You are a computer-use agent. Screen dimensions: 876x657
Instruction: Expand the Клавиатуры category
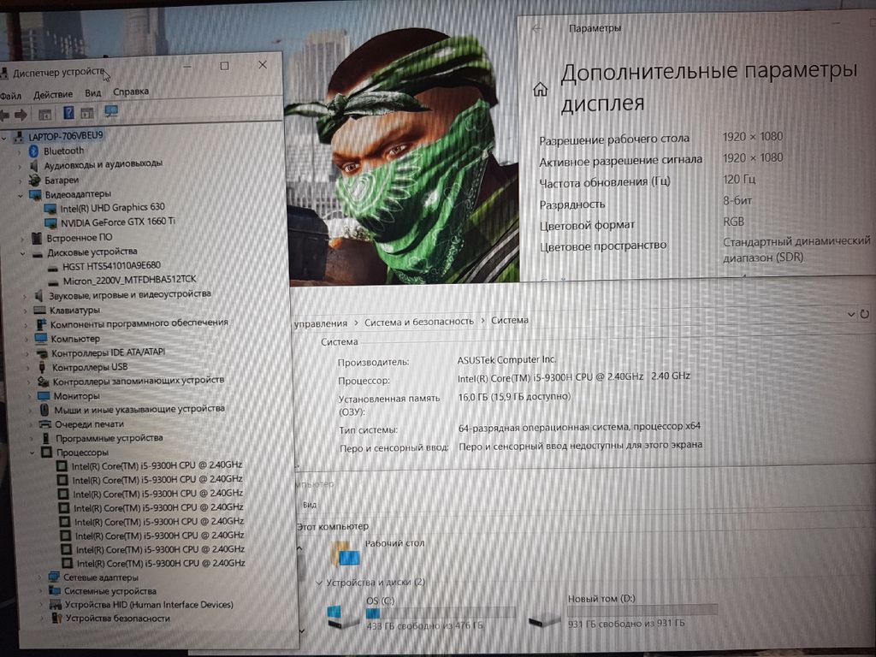25,311
